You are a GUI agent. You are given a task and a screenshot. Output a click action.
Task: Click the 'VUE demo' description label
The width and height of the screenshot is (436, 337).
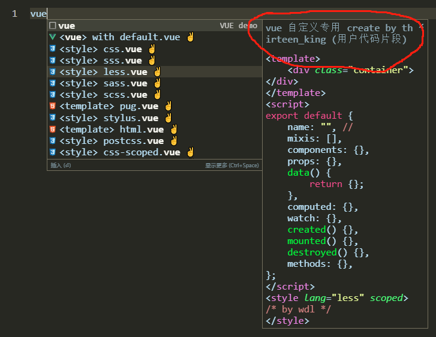pyautogui.click(x=239, y=26)
